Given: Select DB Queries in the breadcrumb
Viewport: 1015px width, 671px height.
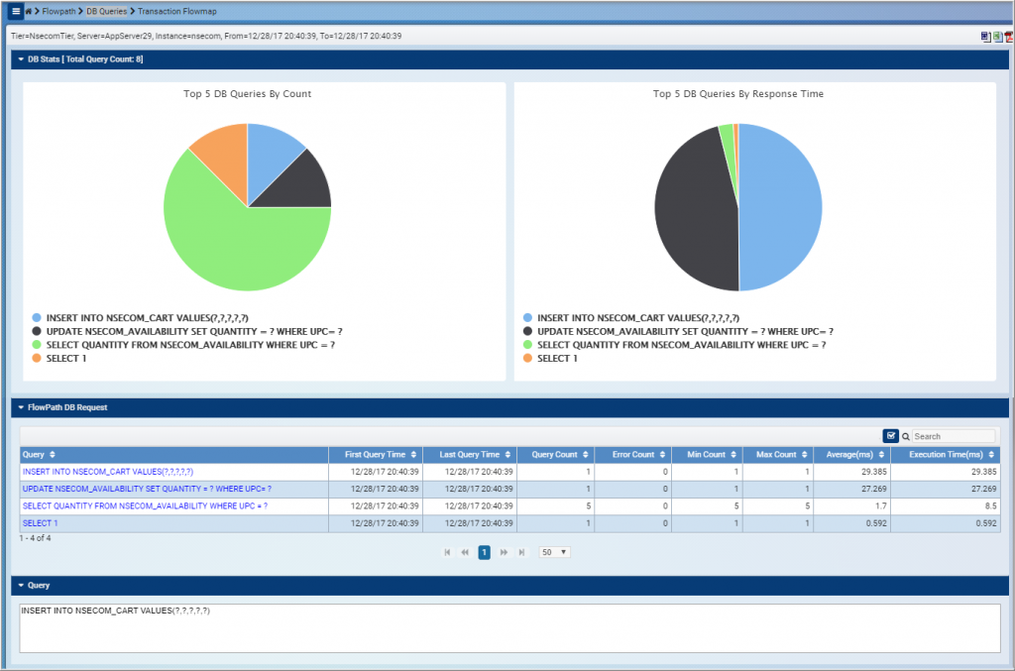Looking at the screenshot, I should [106, 11].
